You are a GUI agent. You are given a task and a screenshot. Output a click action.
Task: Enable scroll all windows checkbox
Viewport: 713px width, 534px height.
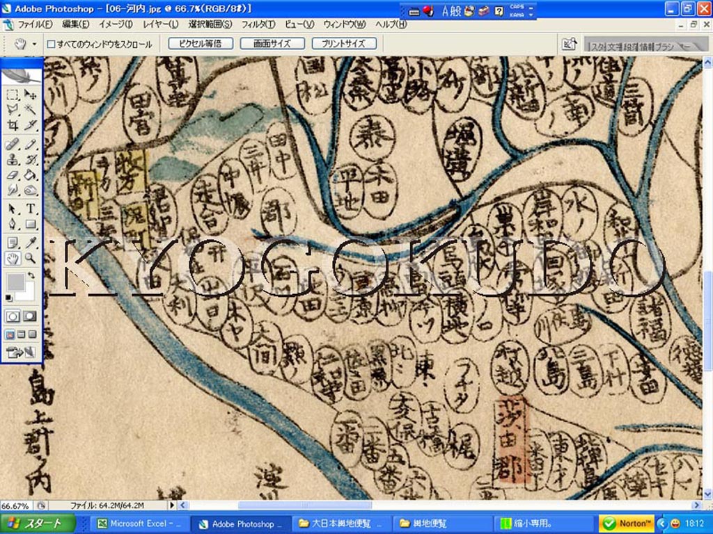click(52, 44)
